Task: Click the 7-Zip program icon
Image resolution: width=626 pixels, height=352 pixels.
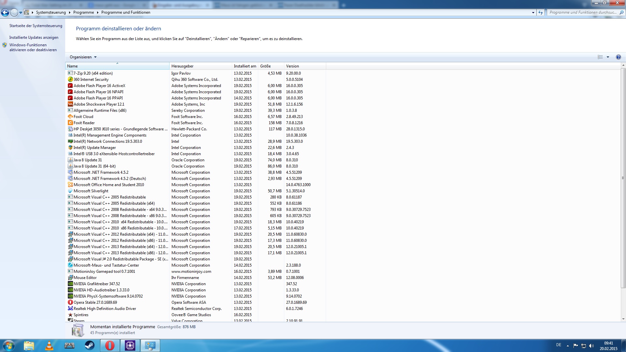Action: pyautogui.click(x=70, y=73)
